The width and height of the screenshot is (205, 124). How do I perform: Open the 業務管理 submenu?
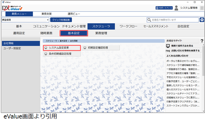point(101,33)
